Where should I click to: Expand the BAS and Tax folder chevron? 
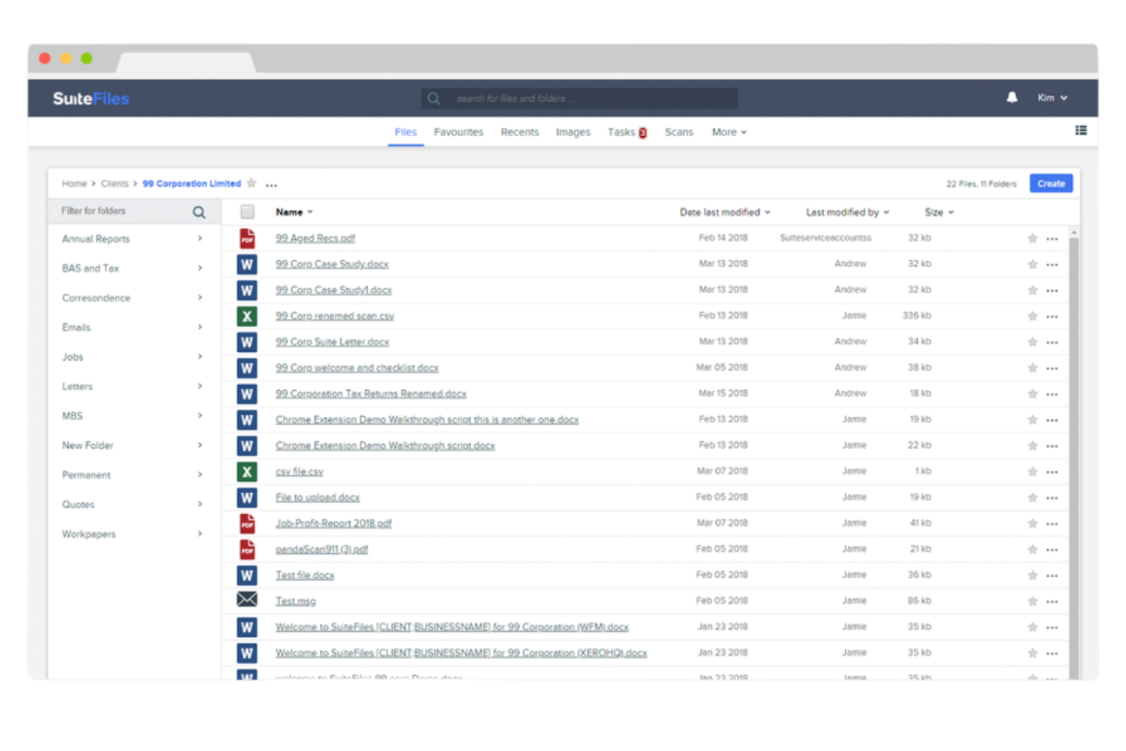pos(200,268)
